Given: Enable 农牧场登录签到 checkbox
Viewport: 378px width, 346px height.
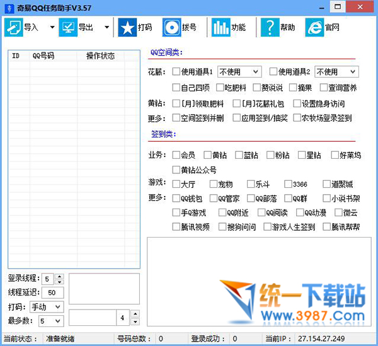Looking at the screenshot, I should point(297,118).
